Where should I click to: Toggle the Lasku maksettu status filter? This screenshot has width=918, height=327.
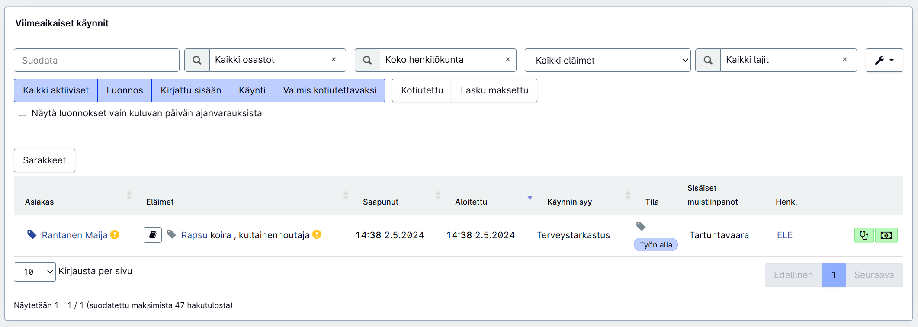click(494, 90)
